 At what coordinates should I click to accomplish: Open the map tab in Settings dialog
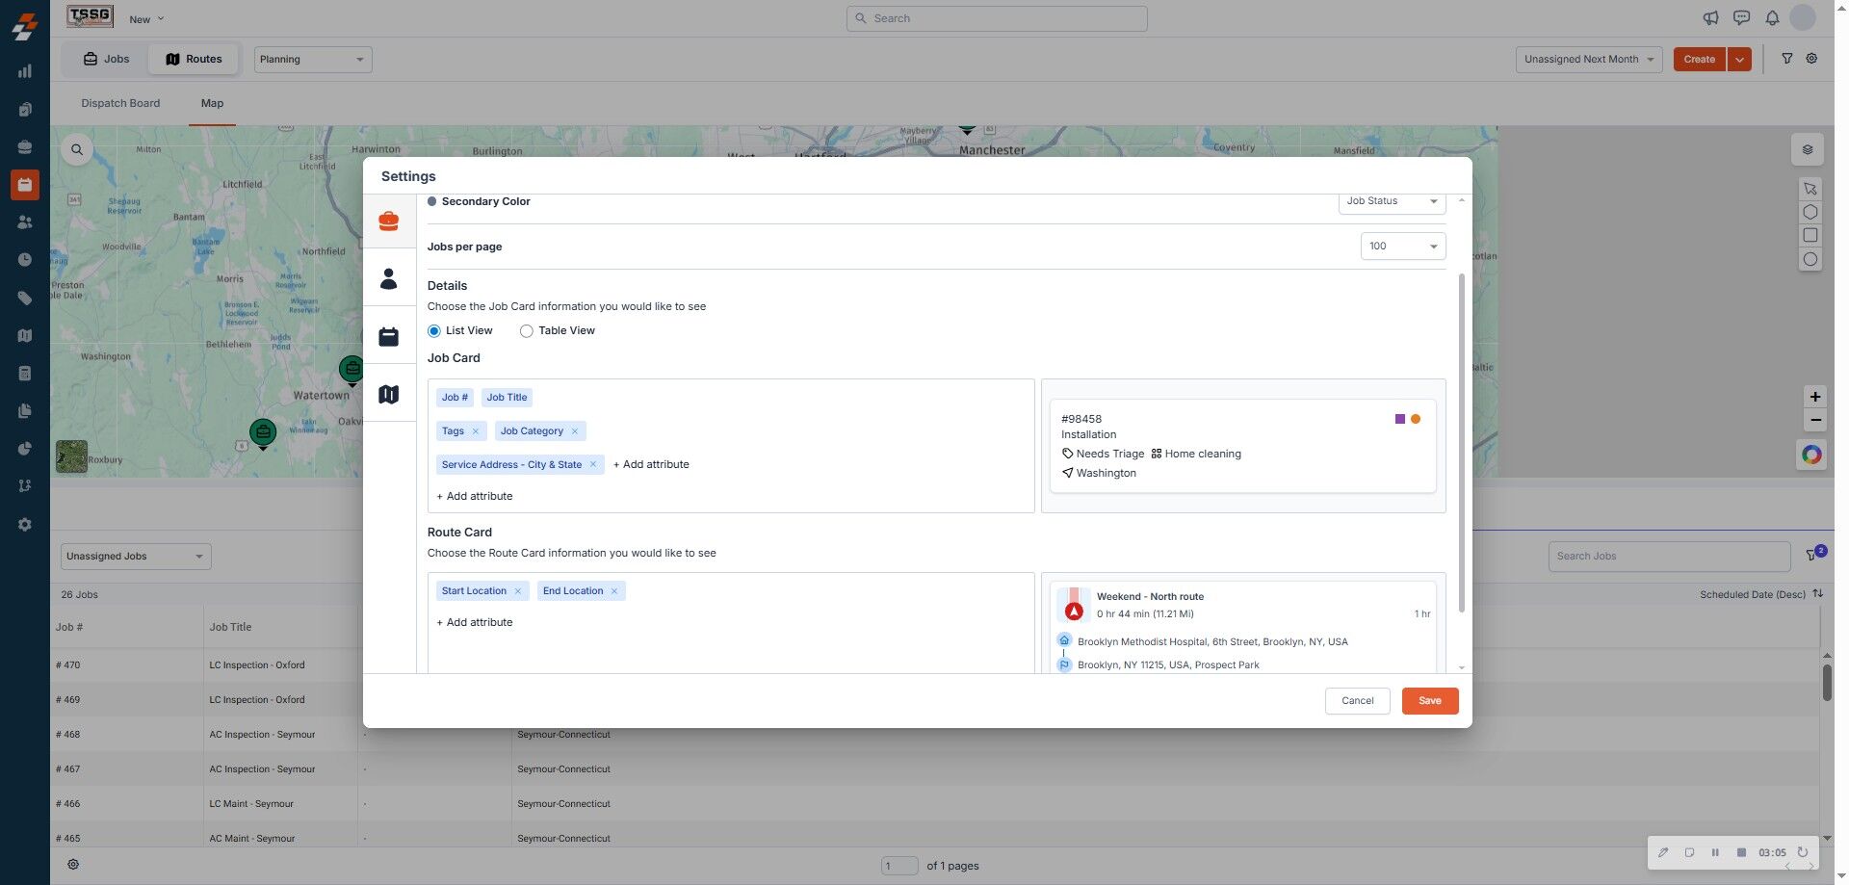(389, 394)
